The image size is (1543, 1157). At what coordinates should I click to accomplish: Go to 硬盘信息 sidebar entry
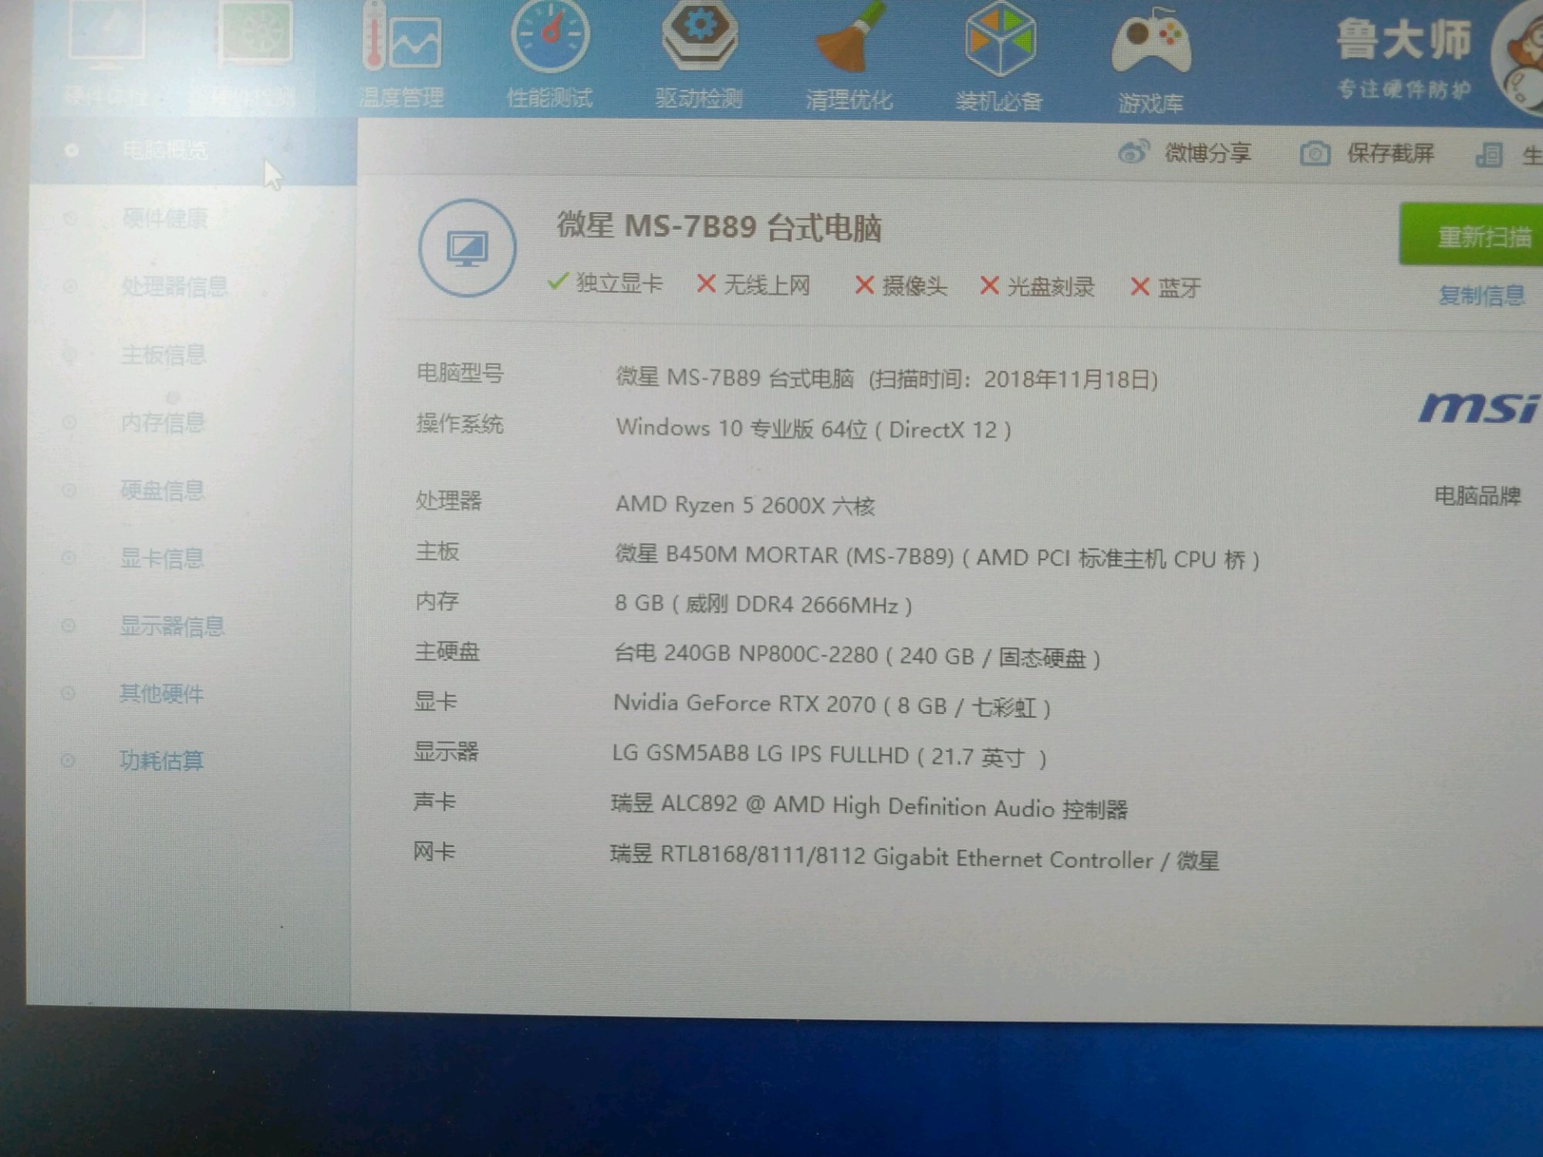[162, 490]
